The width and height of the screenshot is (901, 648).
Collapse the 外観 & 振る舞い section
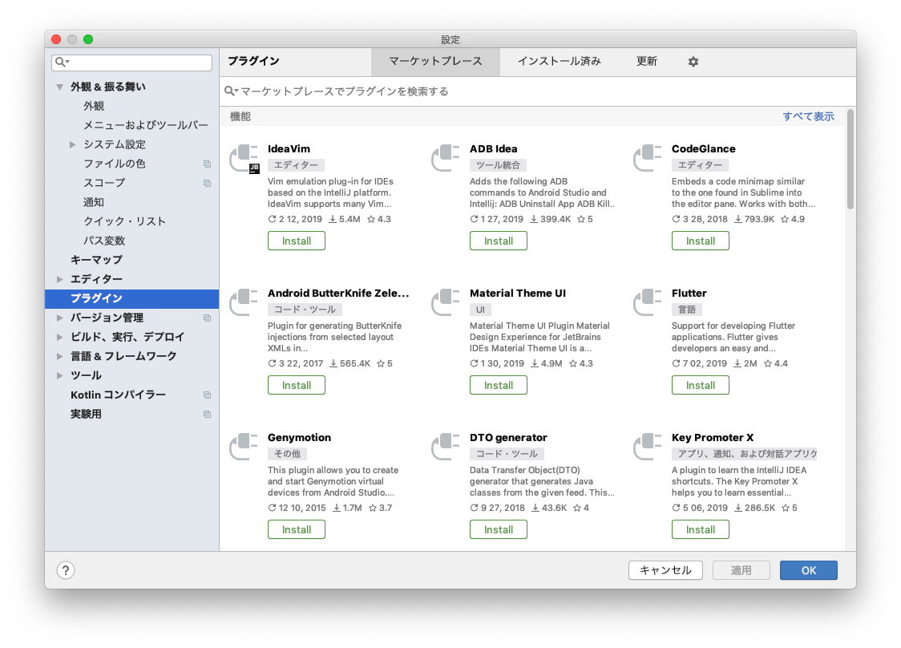pyautogui.click(x=59, y=87)
